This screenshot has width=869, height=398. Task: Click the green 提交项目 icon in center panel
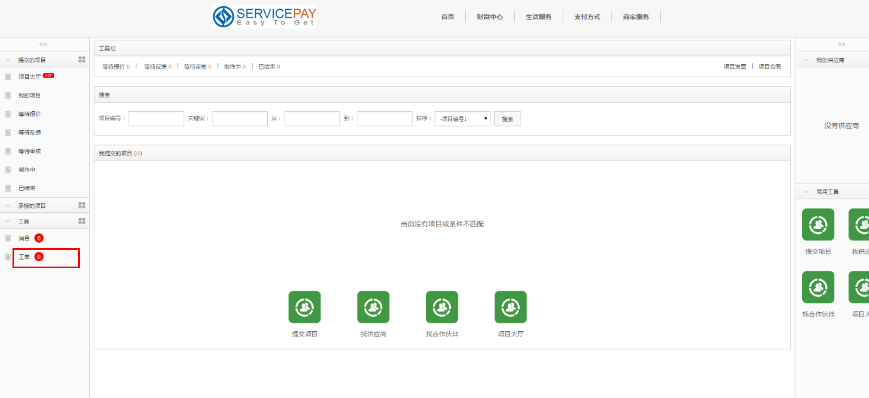(304, 307)
